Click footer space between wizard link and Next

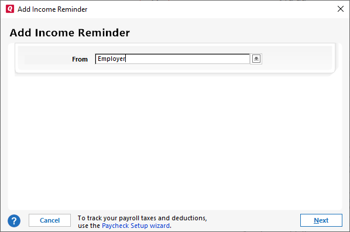point(235,221)
